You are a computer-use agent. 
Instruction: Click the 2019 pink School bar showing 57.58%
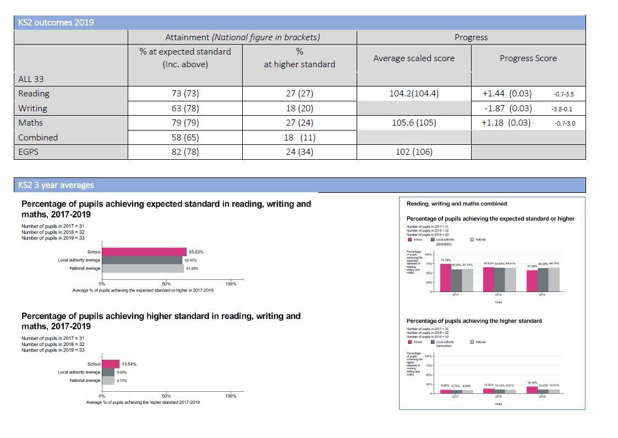(x=532, y=280)
